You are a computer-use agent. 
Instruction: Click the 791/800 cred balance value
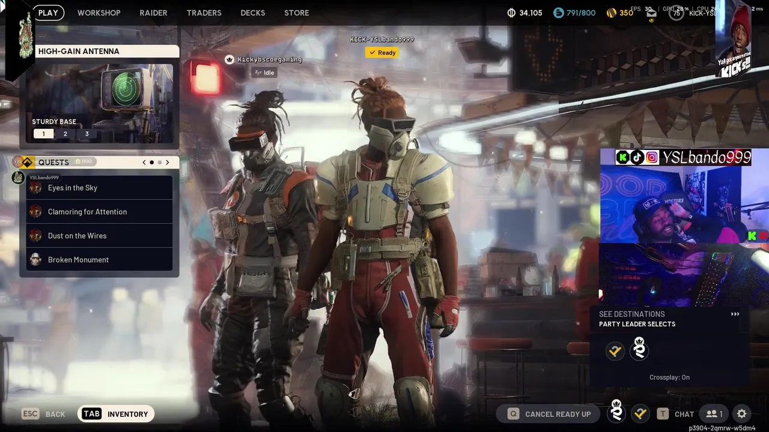coord(581,13)
